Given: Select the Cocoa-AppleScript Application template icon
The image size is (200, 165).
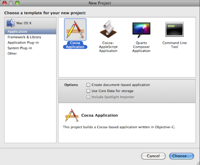Looking at the screenshot, I should click(108, 29).
